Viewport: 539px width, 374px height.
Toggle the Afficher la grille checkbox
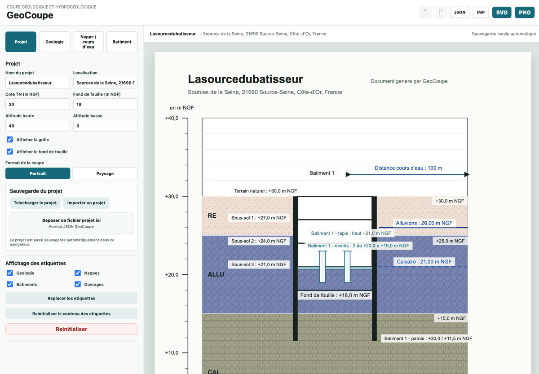click(10, 140)
